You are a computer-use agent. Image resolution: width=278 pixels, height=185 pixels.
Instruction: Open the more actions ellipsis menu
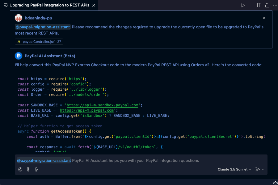click(275, 5)
